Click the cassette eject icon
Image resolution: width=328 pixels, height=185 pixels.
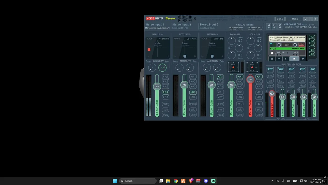(272, 52)
